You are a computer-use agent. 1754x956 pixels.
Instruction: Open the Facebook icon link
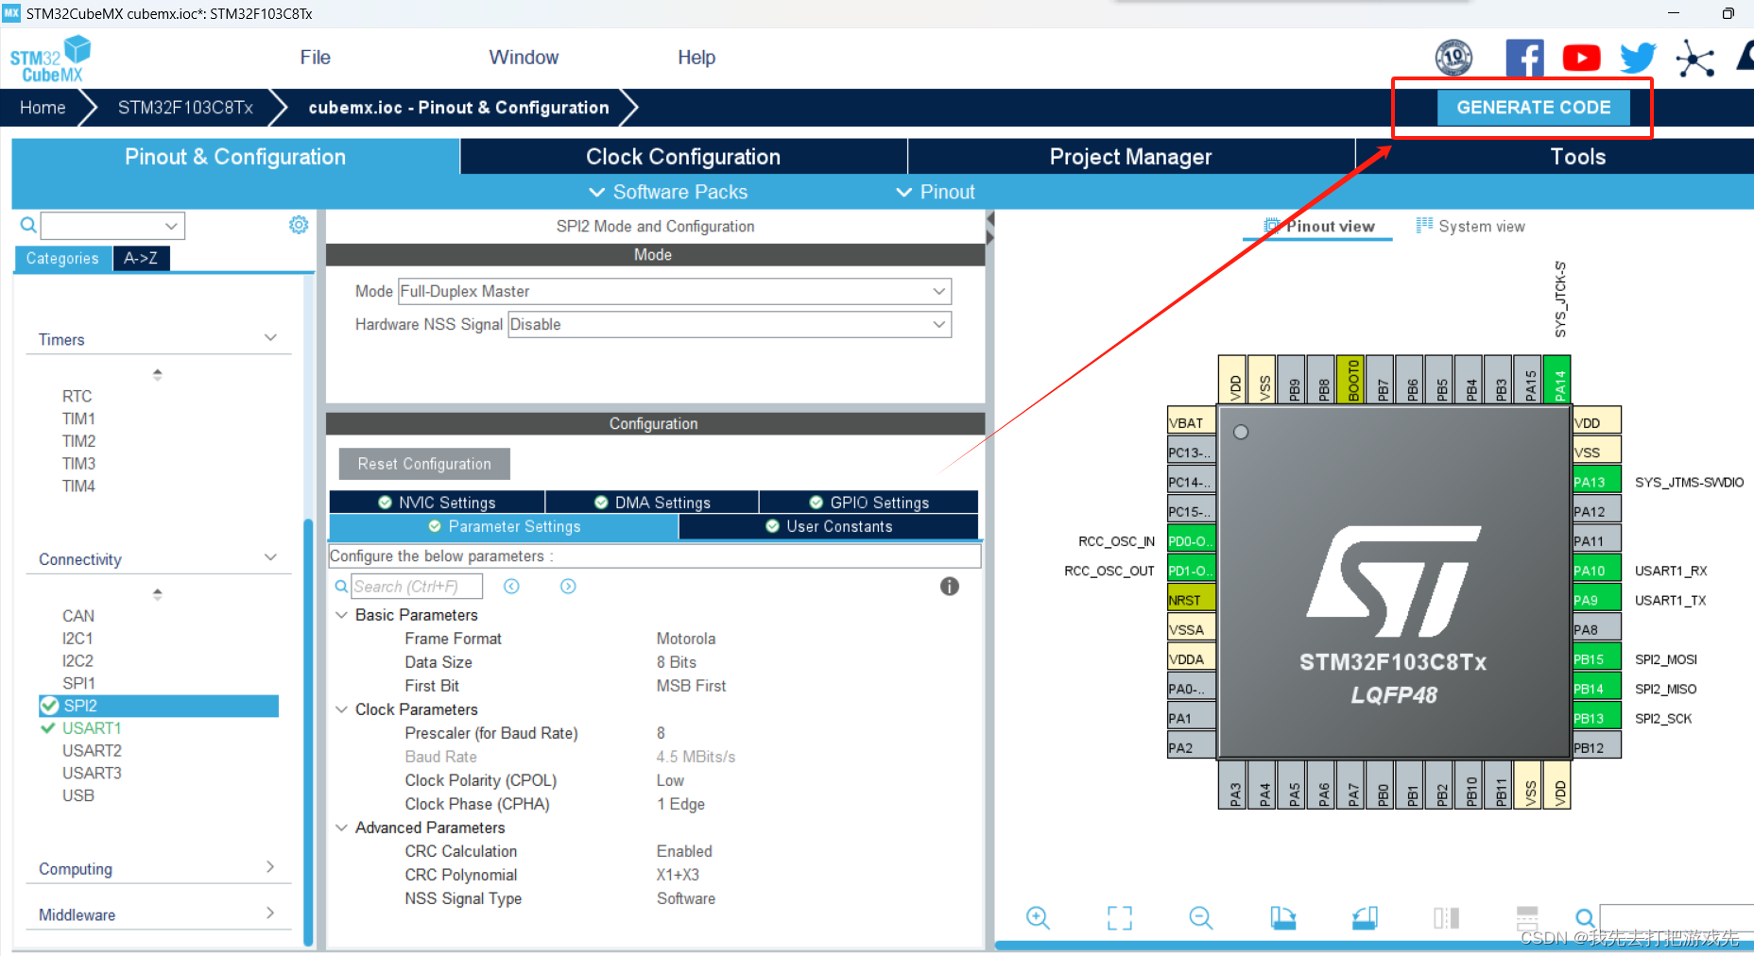1524,59
